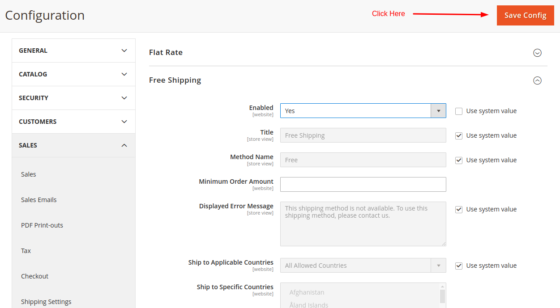Open the Tax menu item
This screenshot has width=560, height=308.
point(26,251)
